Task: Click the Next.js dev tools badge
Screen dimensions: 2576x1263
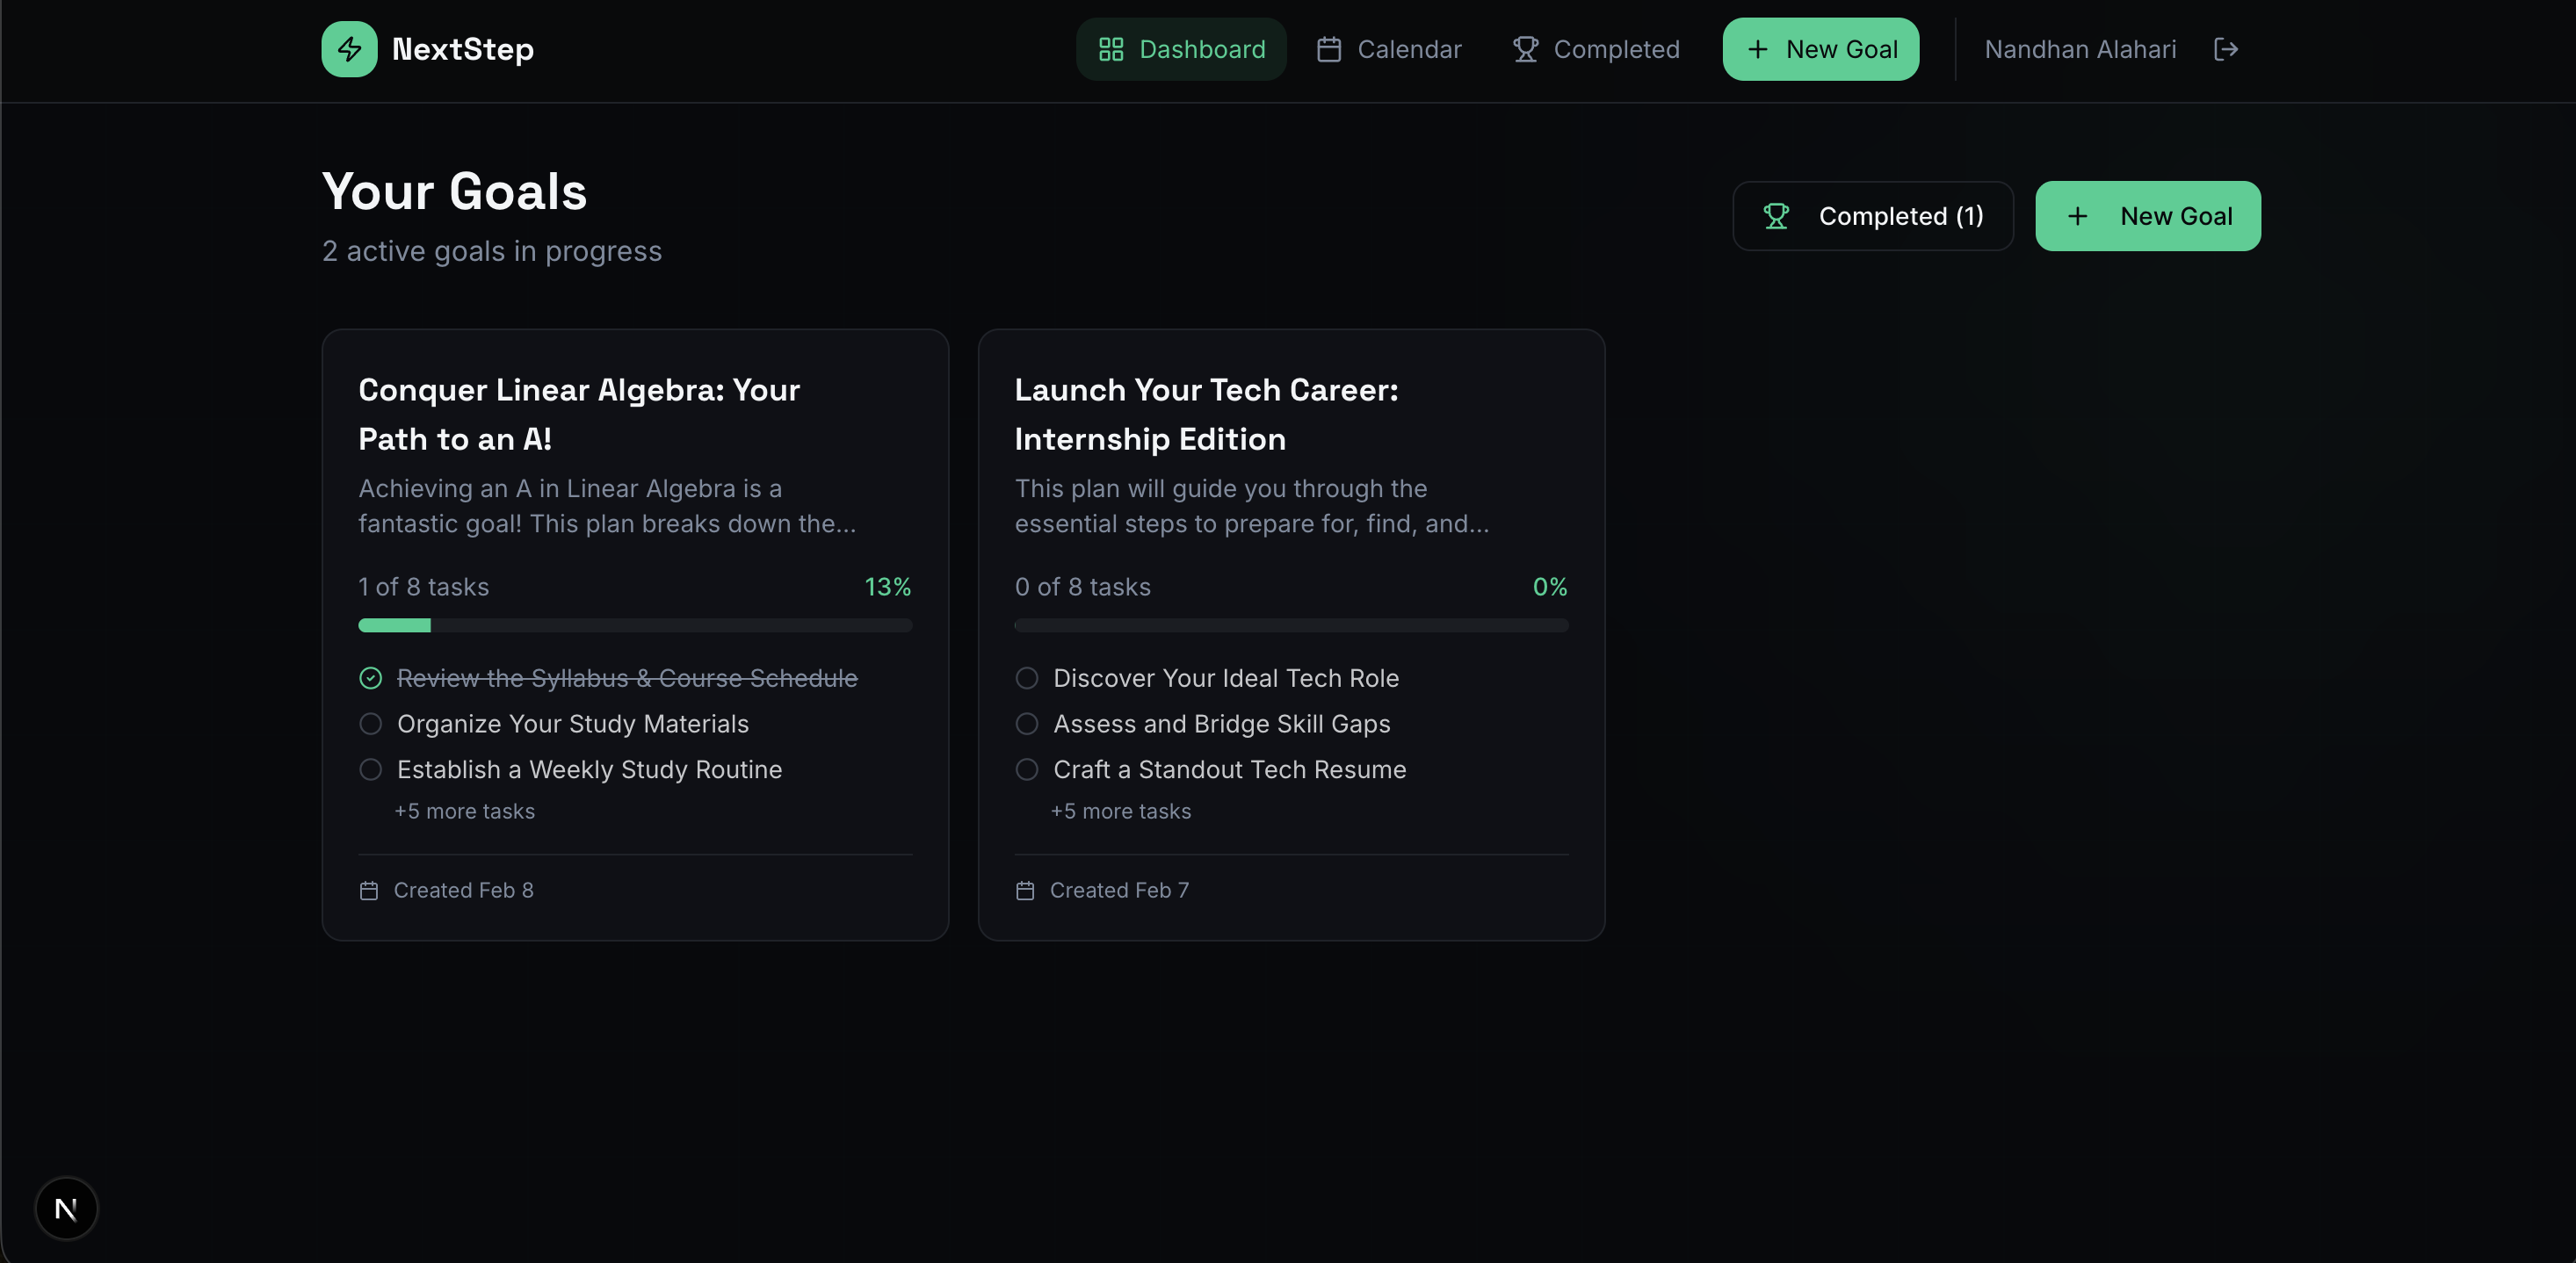Action: coord(66,1208)
